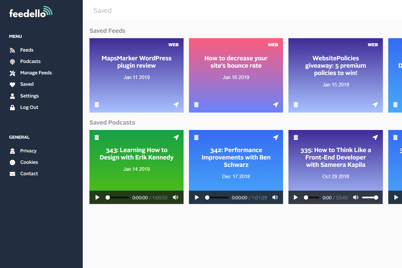Viewport: 402px width, 268px height.
Task: Click the envelope icon beside Contact
Action: coord(12,174)
